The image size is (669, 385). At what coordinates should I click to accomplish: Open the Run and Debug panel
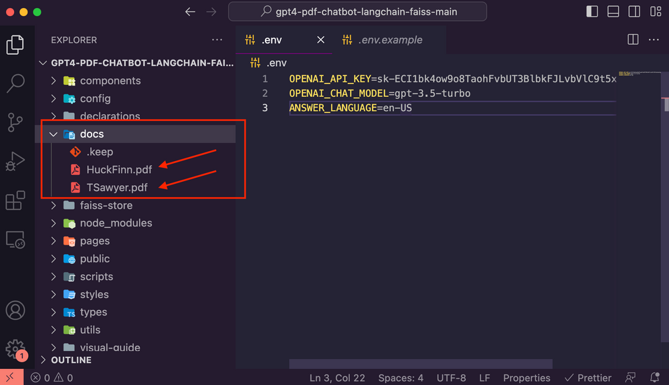pos(16,161)
